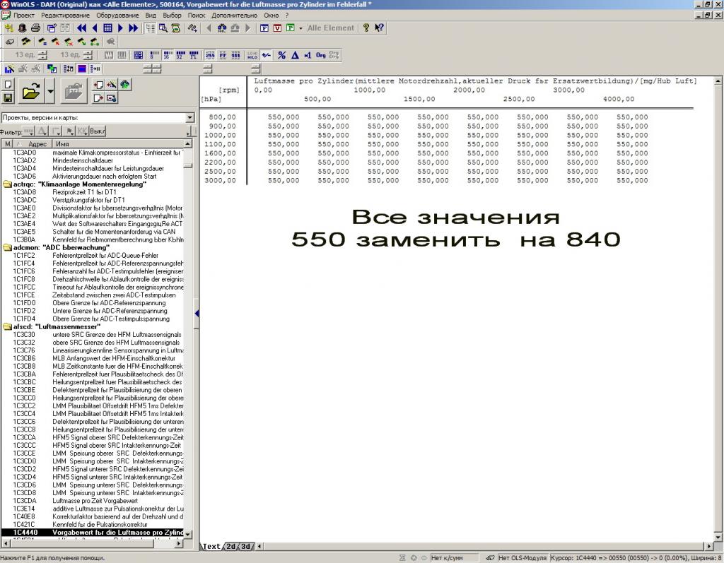This screenshot has height=563, width=724.
Task: Sort list by Адрес column header
Action: [32, 144]
